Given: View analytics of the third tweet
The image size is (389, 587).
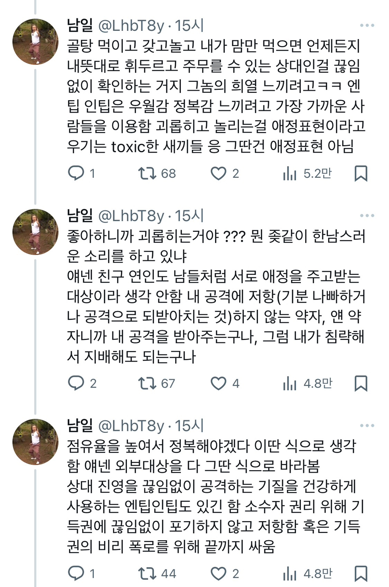Looking at the screenshot, I should 289,574.
